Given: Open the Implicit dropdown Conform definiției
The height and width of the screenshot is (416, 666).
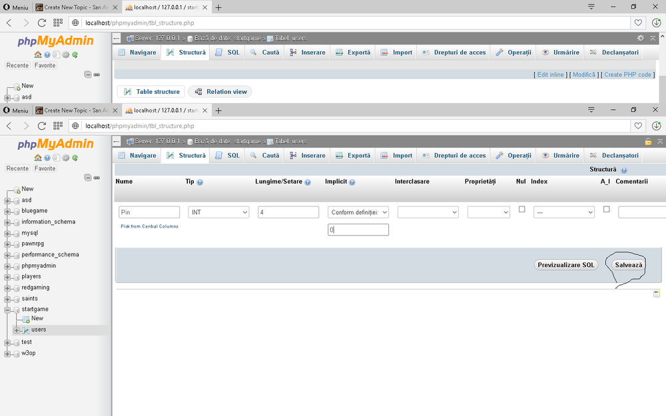Looking at the screenshot, I should 358,212.
